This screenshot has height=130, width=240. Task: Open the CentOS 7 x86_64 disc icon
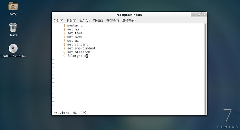[13, 48]
